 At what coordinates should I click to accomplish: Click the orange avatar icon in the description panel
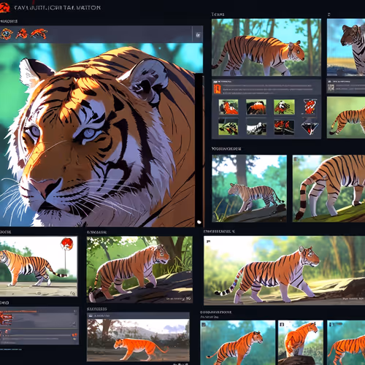217,89
